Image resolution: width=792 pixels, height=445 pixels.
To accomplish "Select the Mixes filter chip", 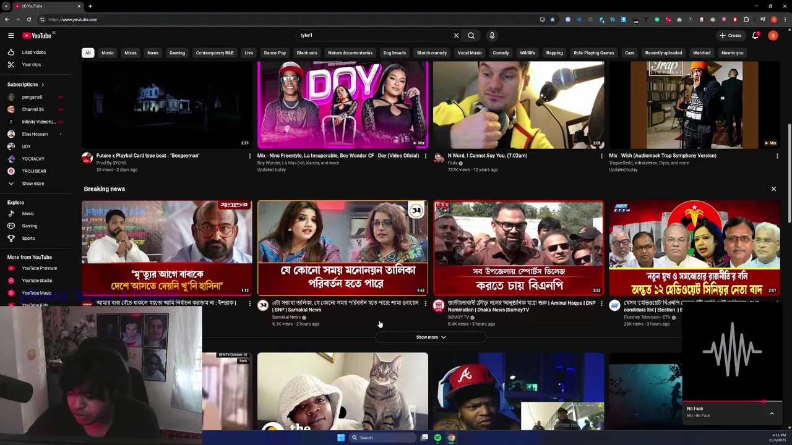I will 131,53.
